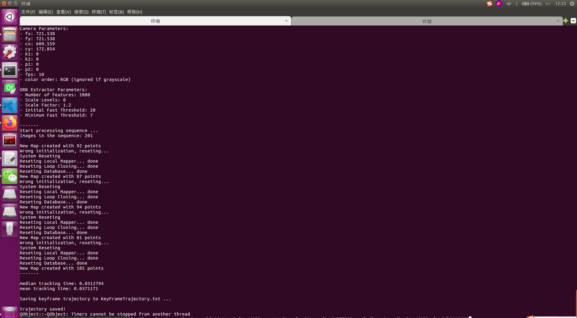Click 'mean tracking time: 0.0371171'

tap(59, 289)
